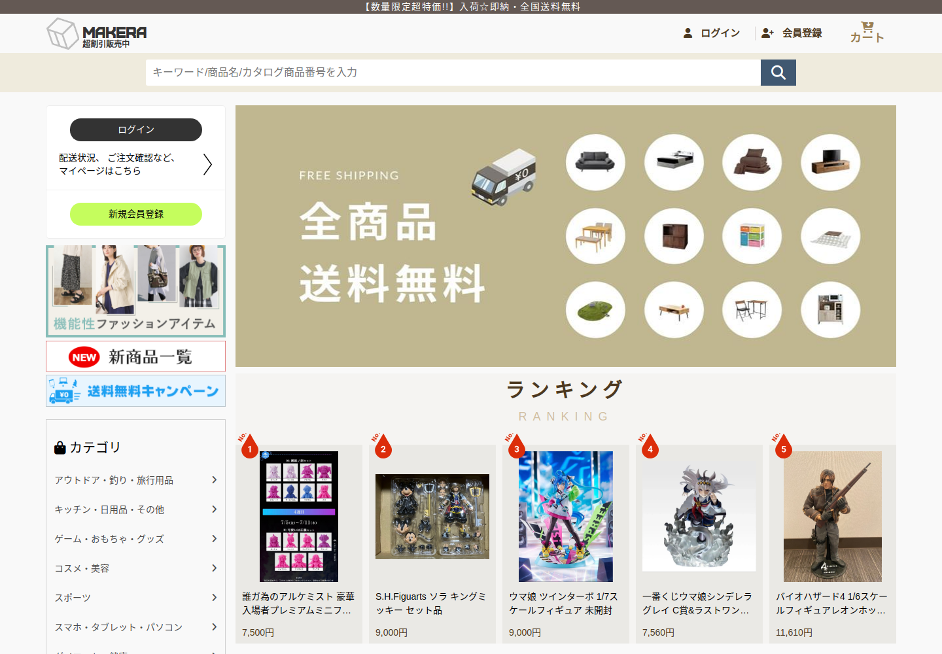Open the 新商品一覧 NEW banner
This screenshot has width=942, height=654.
[136, 356]
